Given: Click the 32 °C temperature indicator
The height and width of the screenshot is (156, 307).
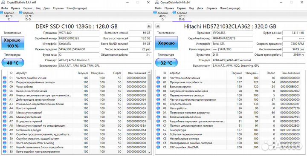Looking at the screenshot, I should click(x=166, y=62).
